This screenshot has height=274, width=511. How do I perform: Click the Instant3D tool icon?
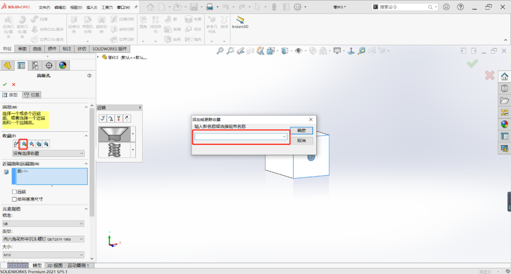pyautogui.click(x=240, y=20)
